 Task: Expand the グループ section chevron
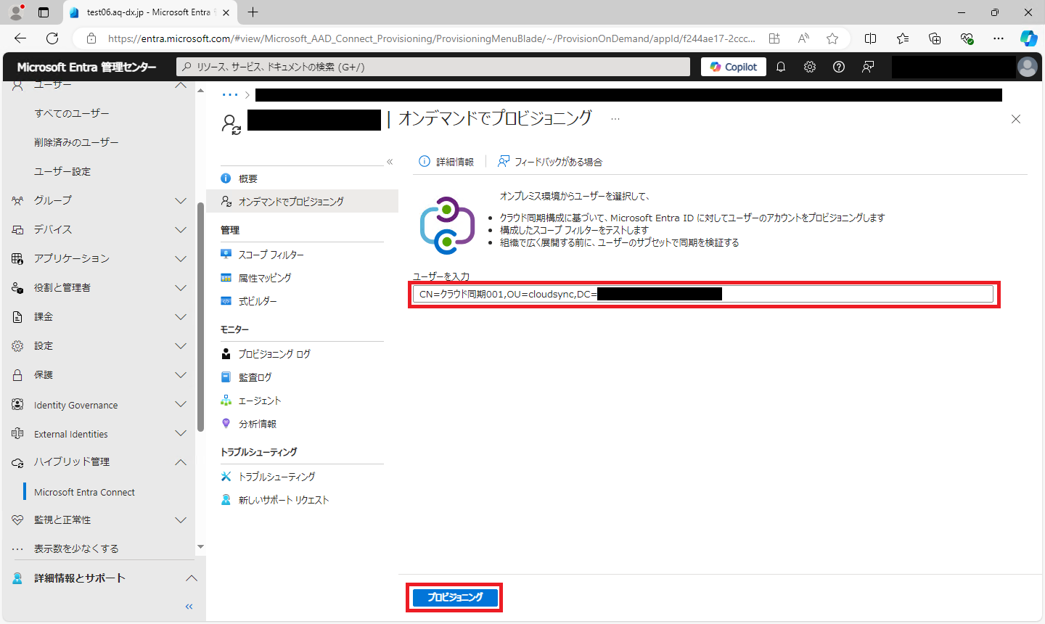pos(181,200)
